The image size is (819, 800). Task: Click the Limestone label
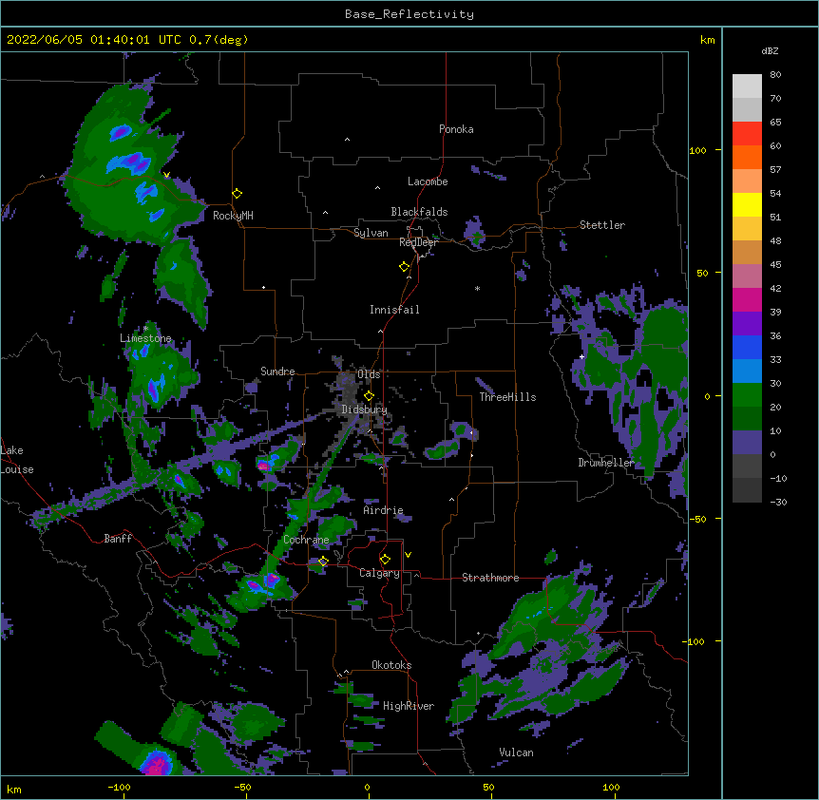click(x=145, y=338)
